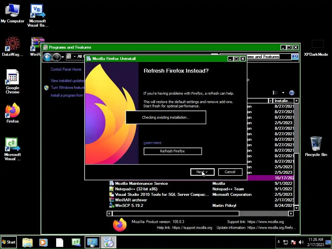Click the volume speaker tray icon
The width and height of the screenshot is (332, 249).
tap(301, 242)
